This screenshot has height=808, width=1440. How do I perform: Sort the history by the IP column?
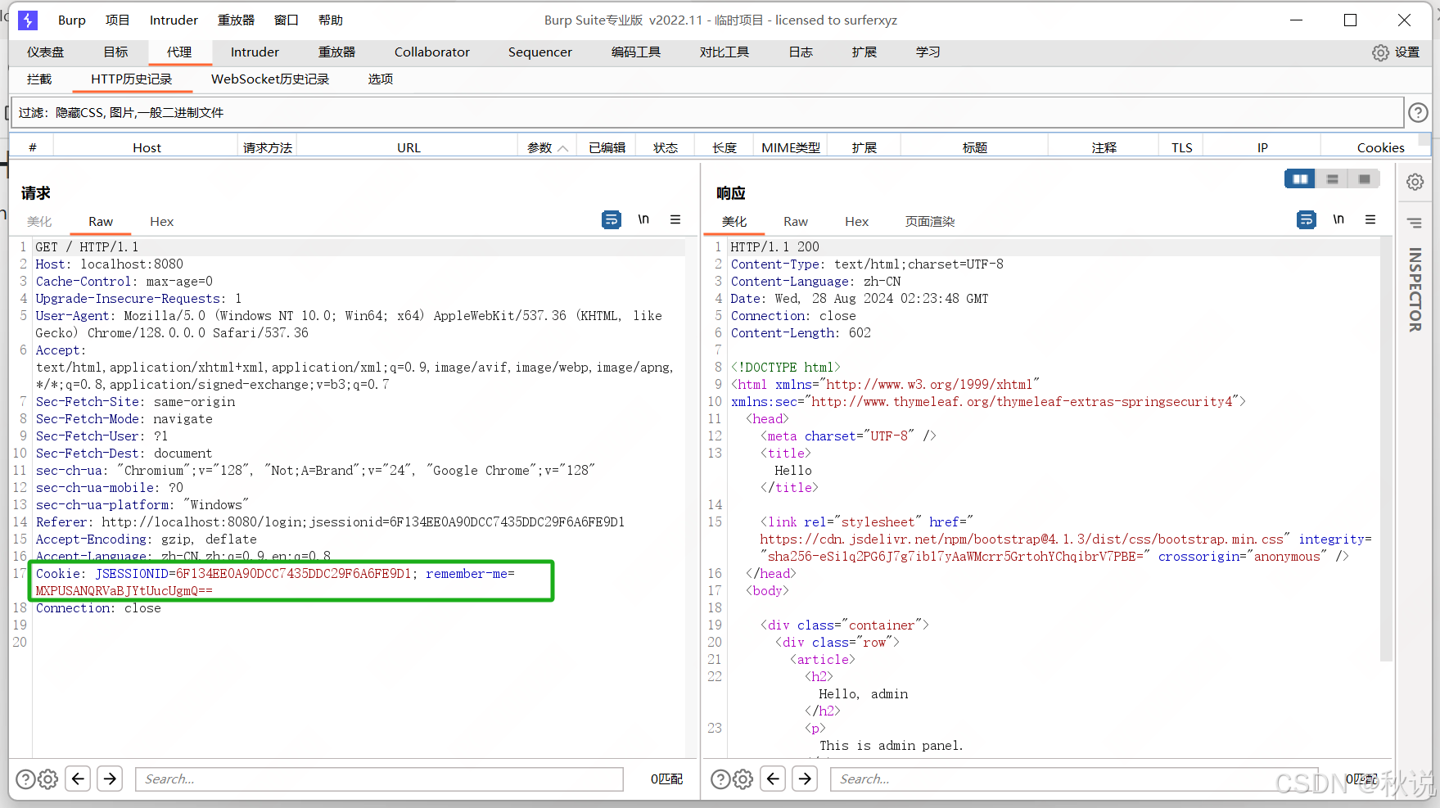pyautogui.click(x=1262, y=147)
